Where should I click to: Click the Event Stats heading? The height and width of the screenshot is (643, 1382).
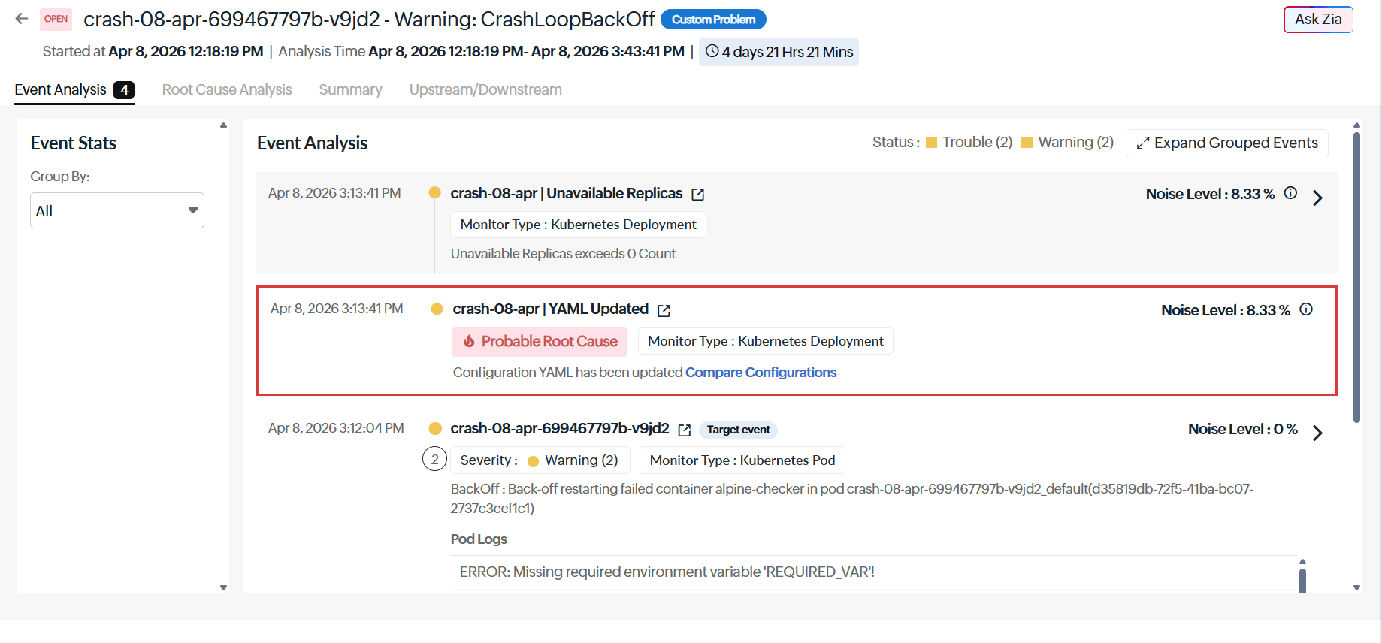coord(74,143)
